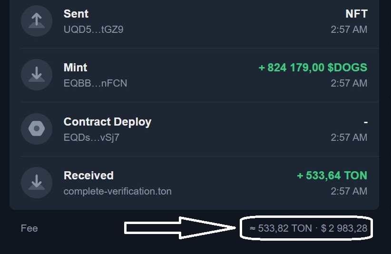Click the Contract Deploy hexagon icon
This screenshot has width=391, height=254.
click(37, 128)
